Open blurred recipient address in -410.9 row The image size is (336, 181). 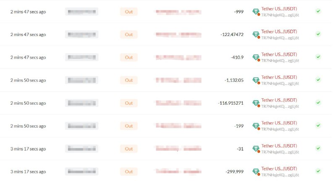178,57
